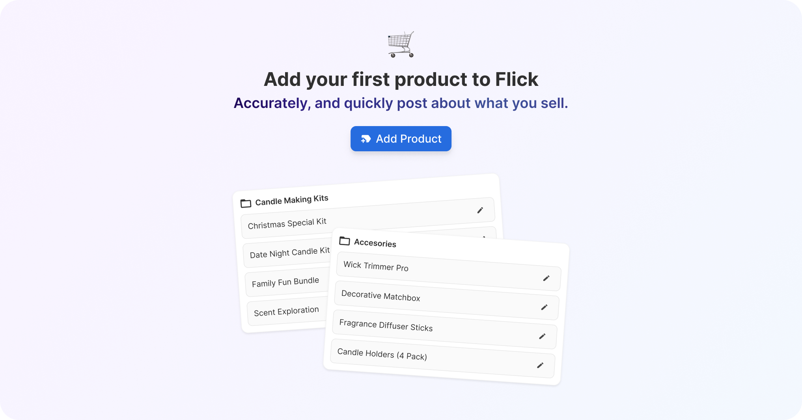Open the Scent Exploration product
This screenshot has width=802, height=420.
click(x=286, y=311)
